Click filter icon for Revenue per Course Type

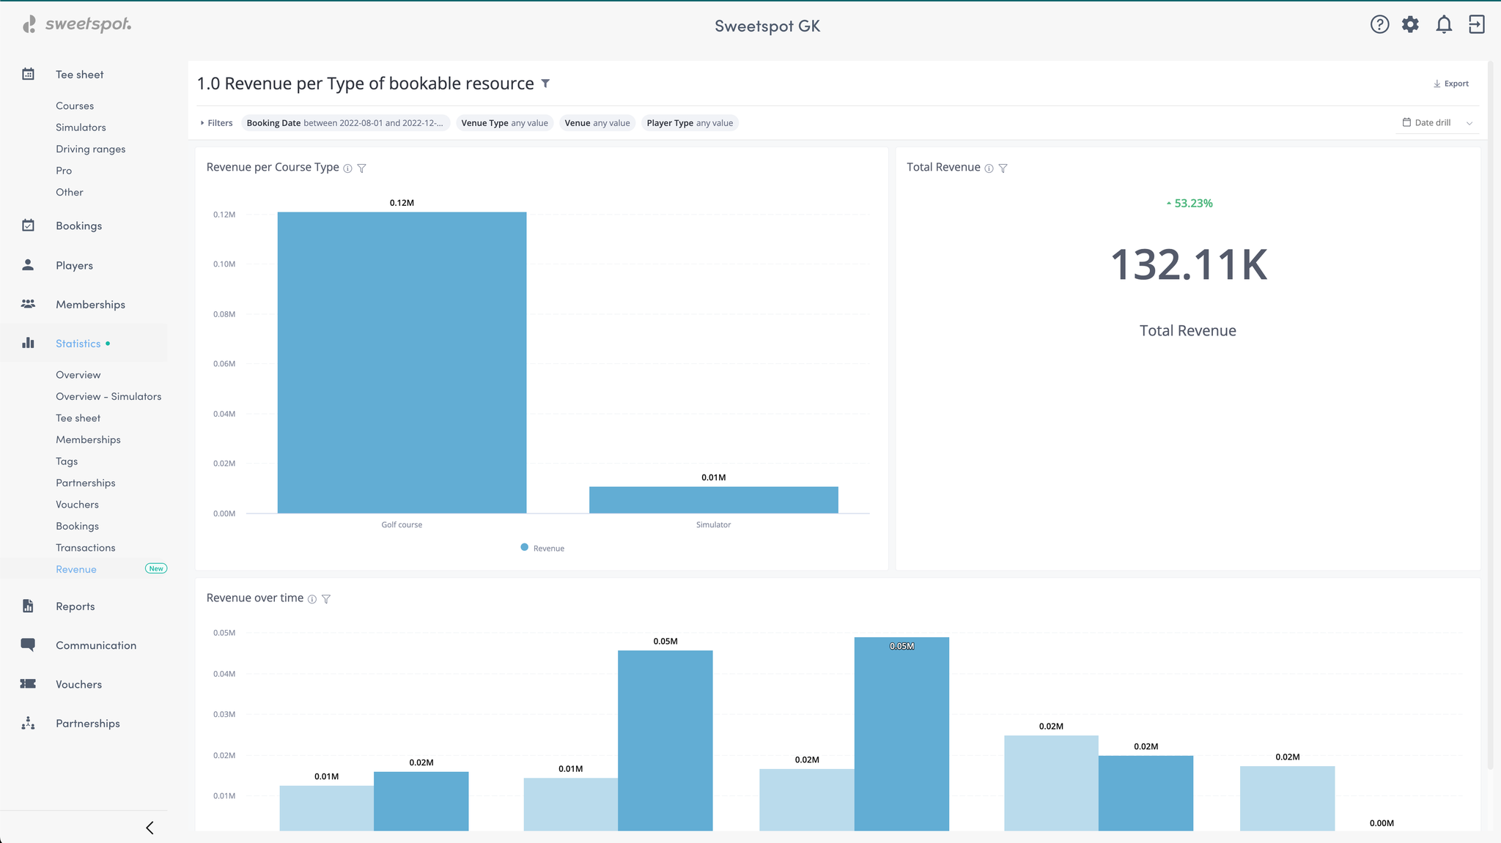click(361, 168)
